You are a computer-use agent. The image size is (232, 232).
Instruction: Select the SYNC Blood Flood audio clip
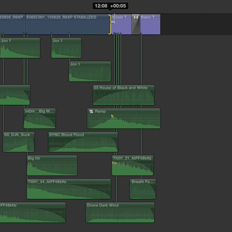pyautogui.click(x=83, y=142)
